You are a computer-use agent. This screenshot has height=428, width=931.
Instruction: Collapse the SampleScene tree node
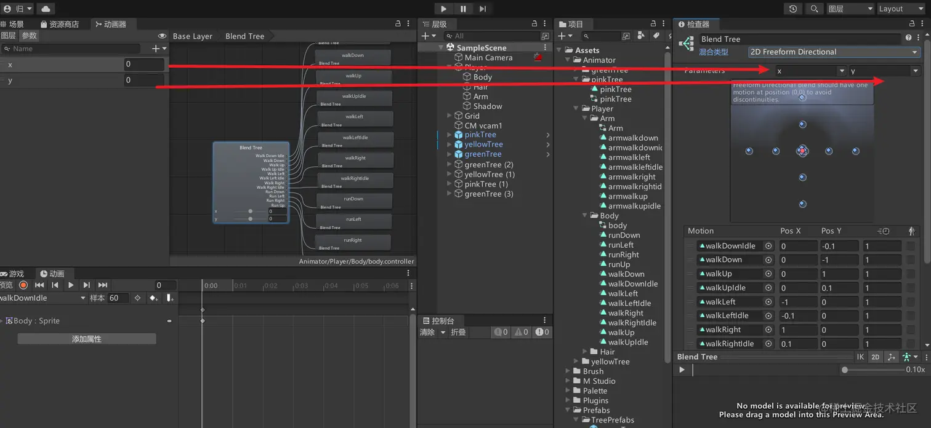pos(441,47)
